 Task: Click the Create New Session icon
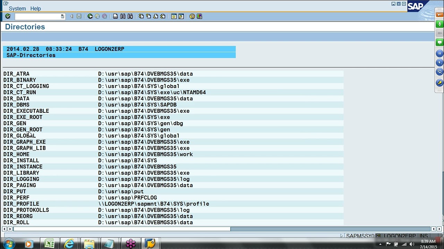point(174,16)
